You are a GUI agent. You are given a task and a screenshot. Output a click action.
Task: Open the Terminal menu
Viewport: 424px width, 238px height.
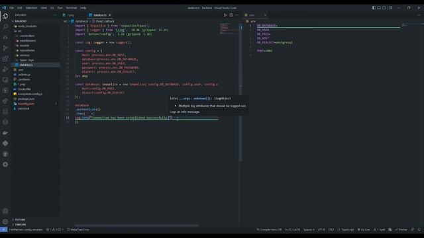pos(72,8)
